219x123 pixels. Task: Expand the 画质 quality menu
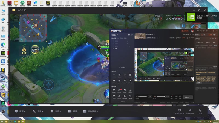coord(20,112)
